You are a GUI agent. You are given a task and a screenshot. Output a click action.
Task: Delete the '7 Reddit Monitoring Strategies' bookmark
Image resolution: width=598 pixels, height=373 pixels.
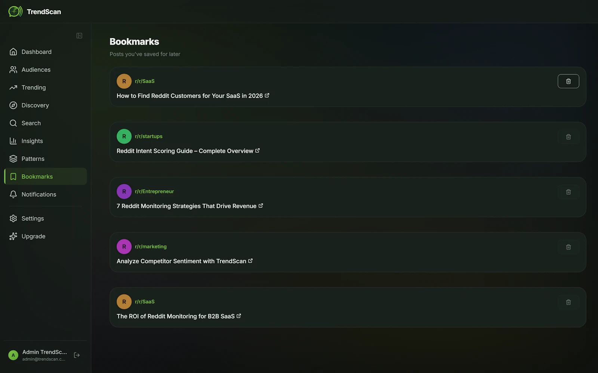pyautogui.click(x=568, y=192)
